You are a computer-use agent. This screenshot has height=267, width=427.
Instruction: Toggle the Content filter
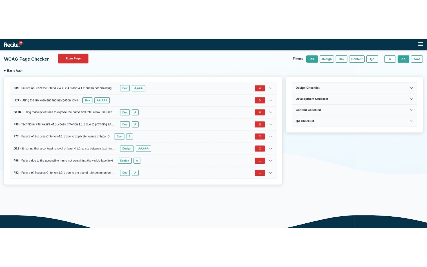point(357,59)
